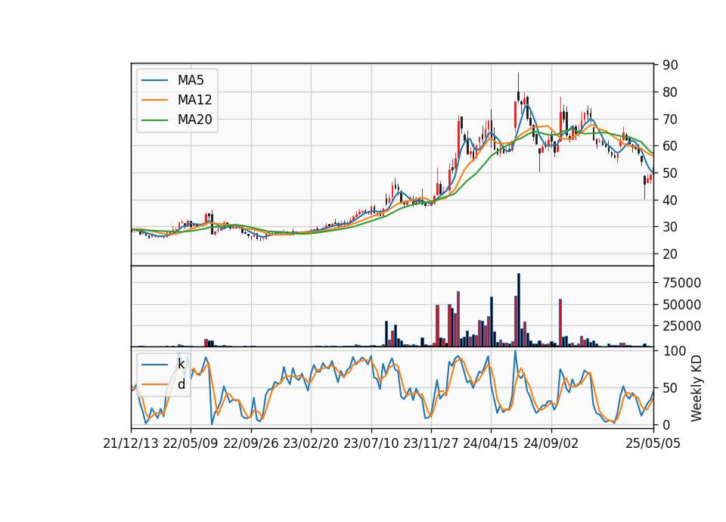Click the 50000 volume axis label
Viewport: 726px width, 522px height.
point(681,305)
